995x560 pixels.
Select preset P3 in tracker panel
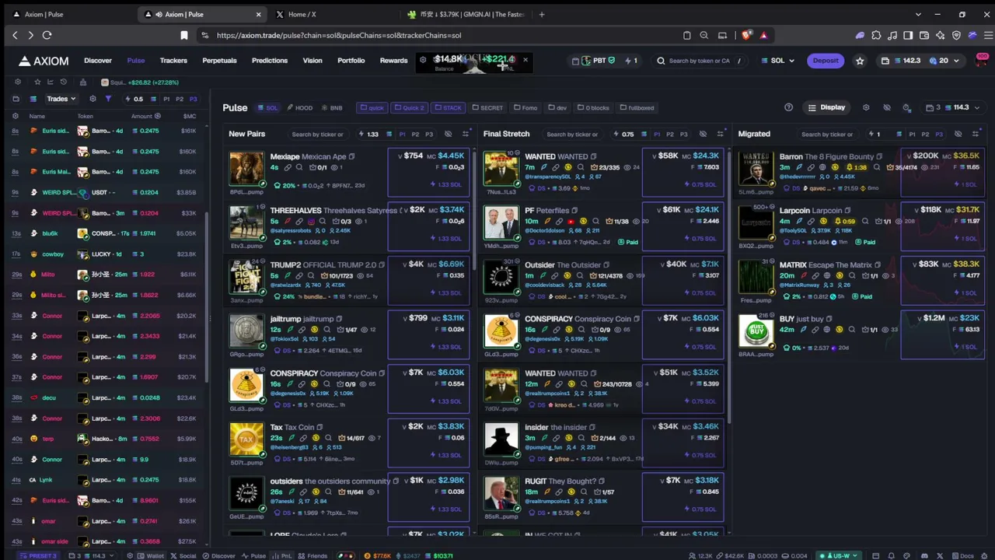pyautogui.click(x=194, y=99)
